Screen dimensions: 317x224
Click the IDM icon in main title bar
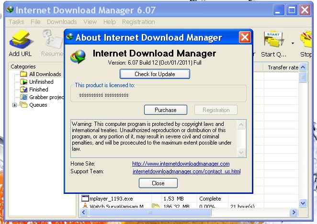point(10,9)
